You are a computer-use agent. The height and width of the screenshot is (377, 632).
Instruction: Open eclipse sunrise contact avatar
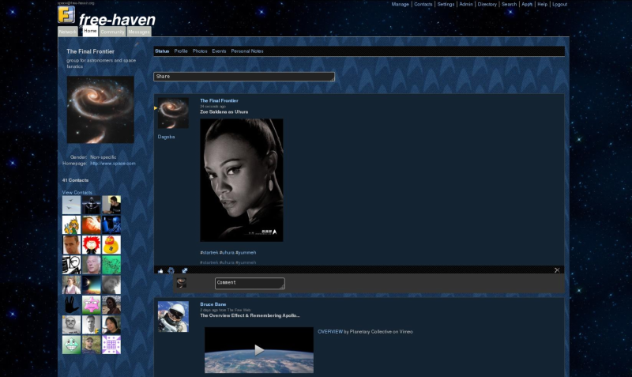point(92,285)
